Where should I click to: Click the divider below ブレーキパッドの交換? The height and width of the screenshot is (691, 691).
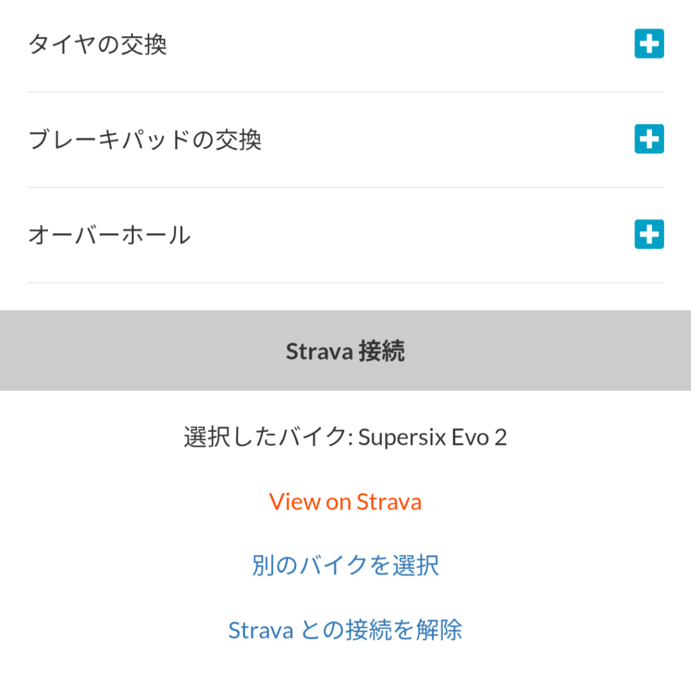coord(345,188)
